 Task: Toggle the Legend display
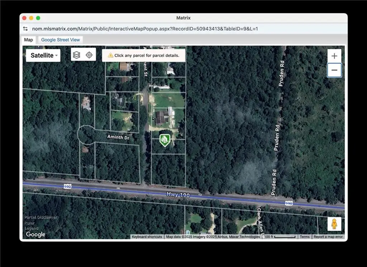[31, 228]
